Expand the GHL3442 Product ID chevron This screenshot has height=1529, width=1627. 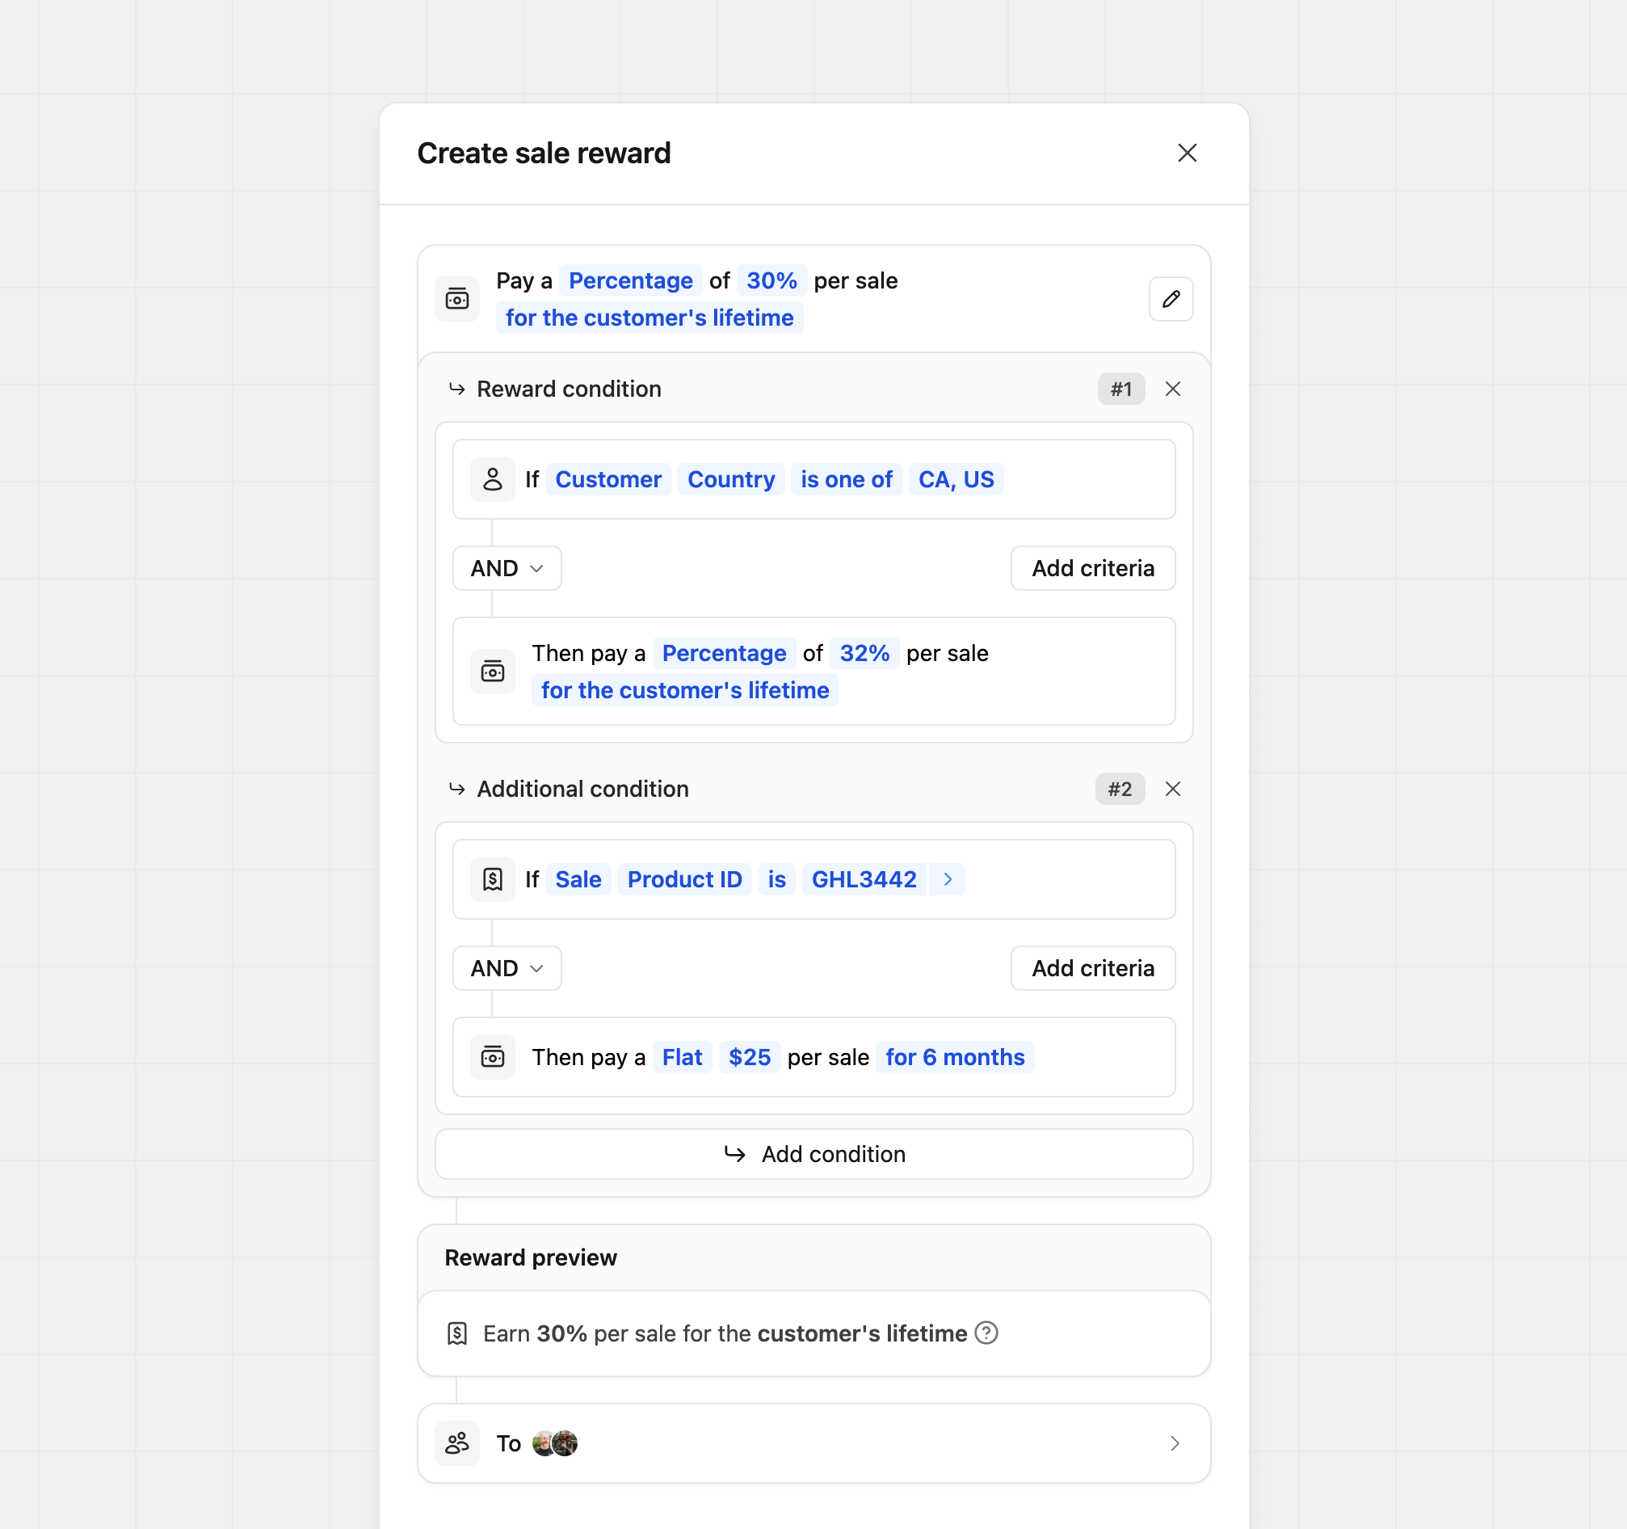[x=948, y=878]
